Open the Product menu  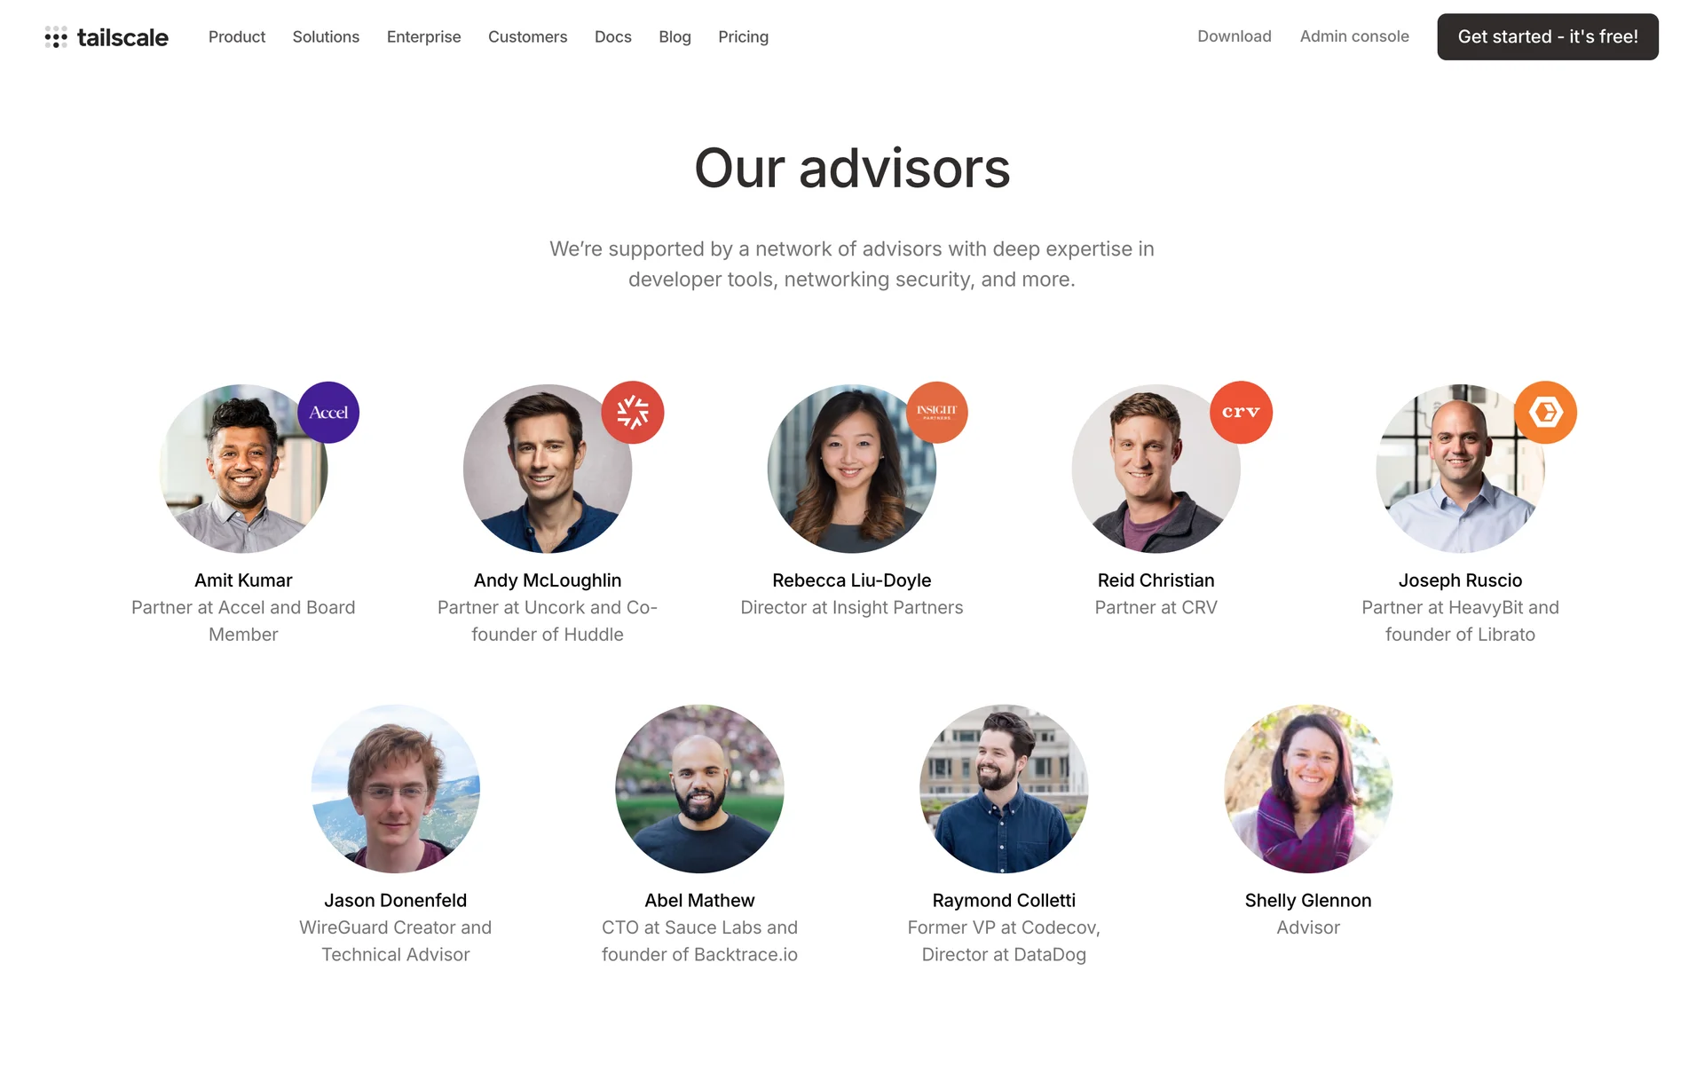tap(237, 36)
